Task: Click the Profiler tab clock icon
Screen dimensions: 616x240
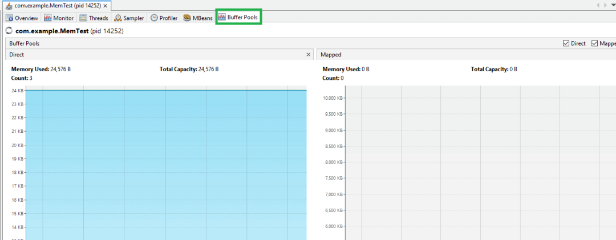Action: (x=154, y=18)
